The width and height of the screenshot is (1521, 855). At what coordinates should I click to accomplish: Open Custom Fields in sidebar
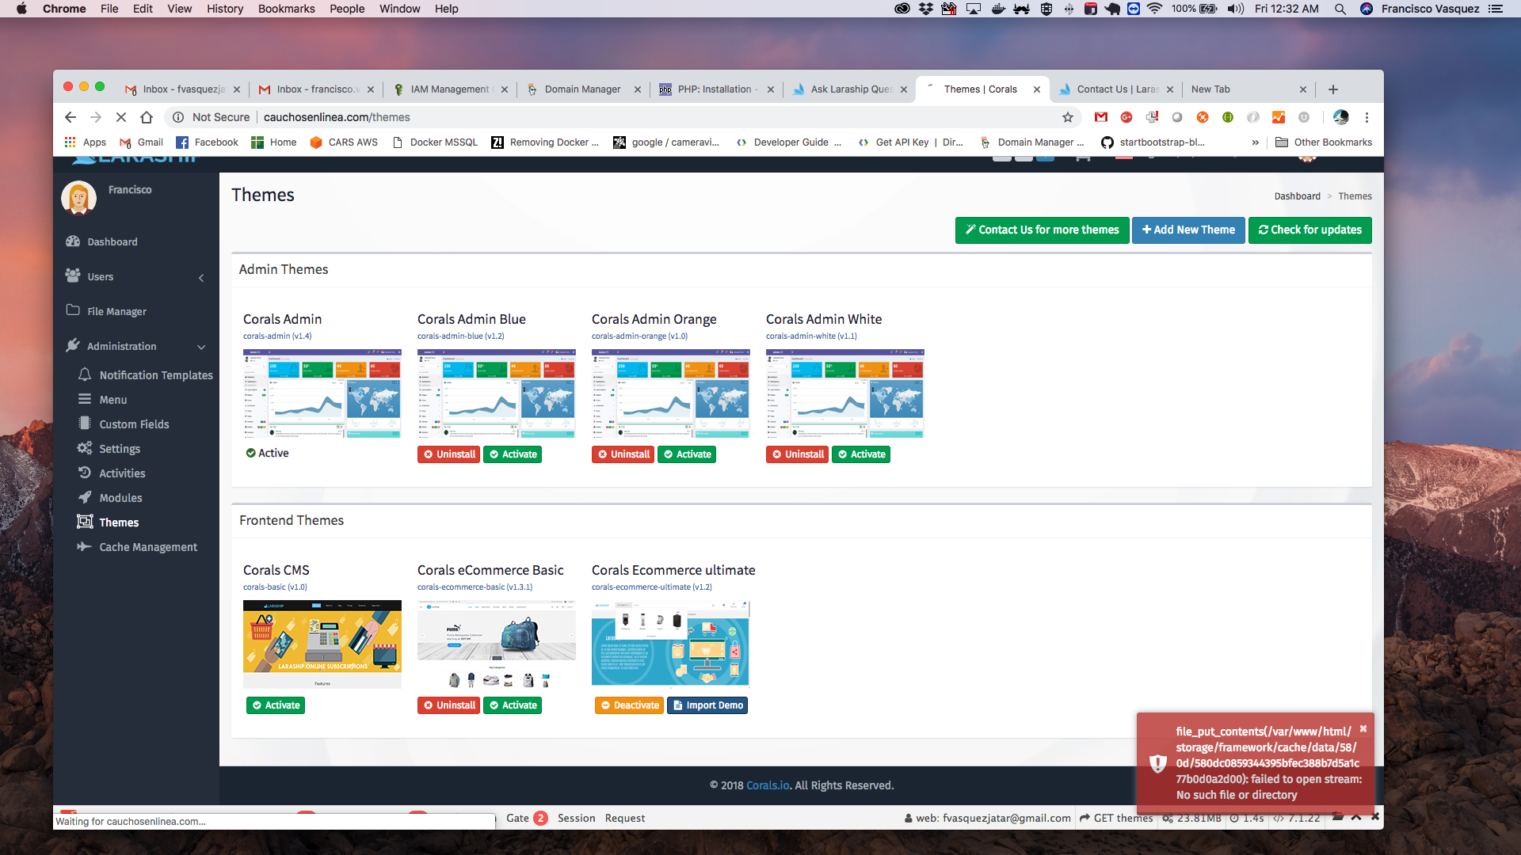(x=134, y=424)
